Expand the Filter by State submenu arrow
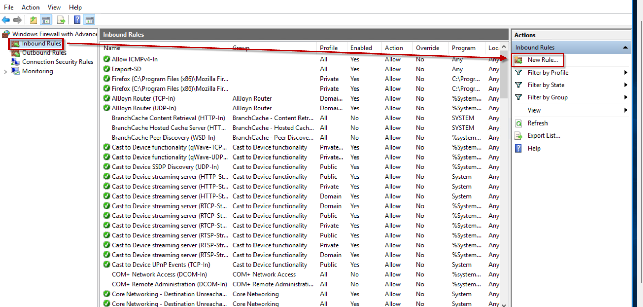643x307 pixels. click(625, 85)
